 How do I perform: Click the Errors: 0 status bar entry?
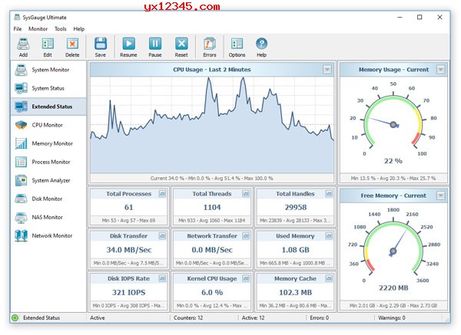click(x=320, y=317)
